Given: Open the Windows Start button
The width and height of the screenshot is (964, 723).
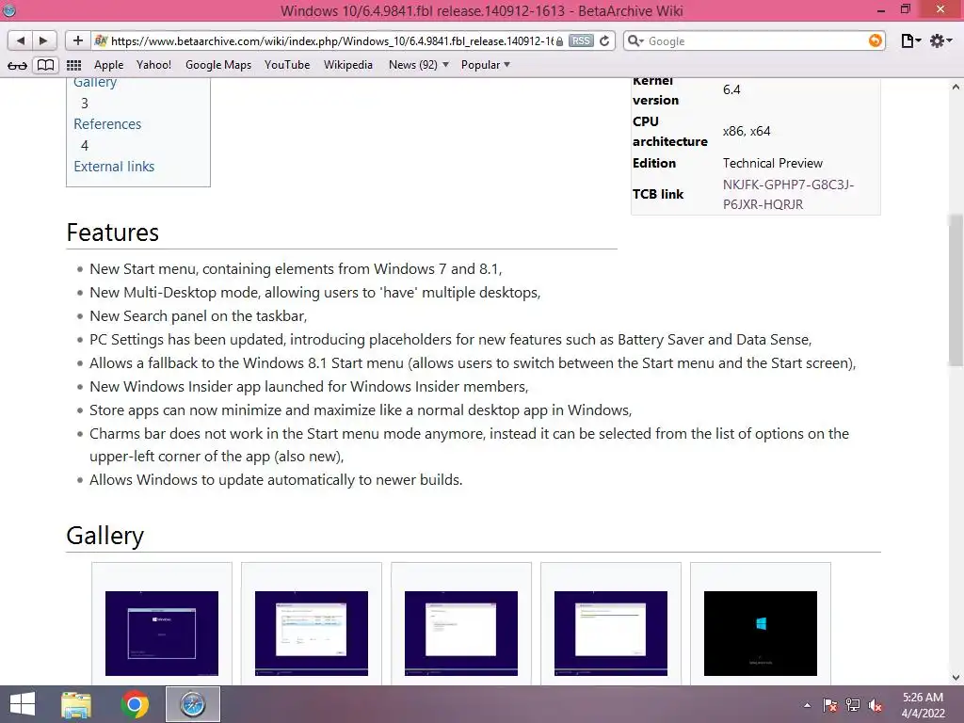Looking at the screenshot, I should [23, 704].
